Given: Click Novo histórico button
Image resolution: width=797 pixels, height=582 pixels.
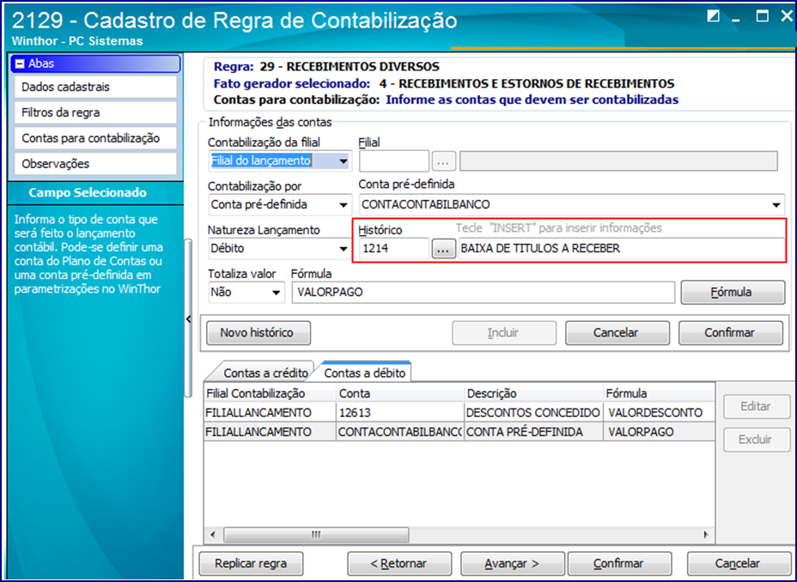Looking at the screenshot, I should click(259, 333).
